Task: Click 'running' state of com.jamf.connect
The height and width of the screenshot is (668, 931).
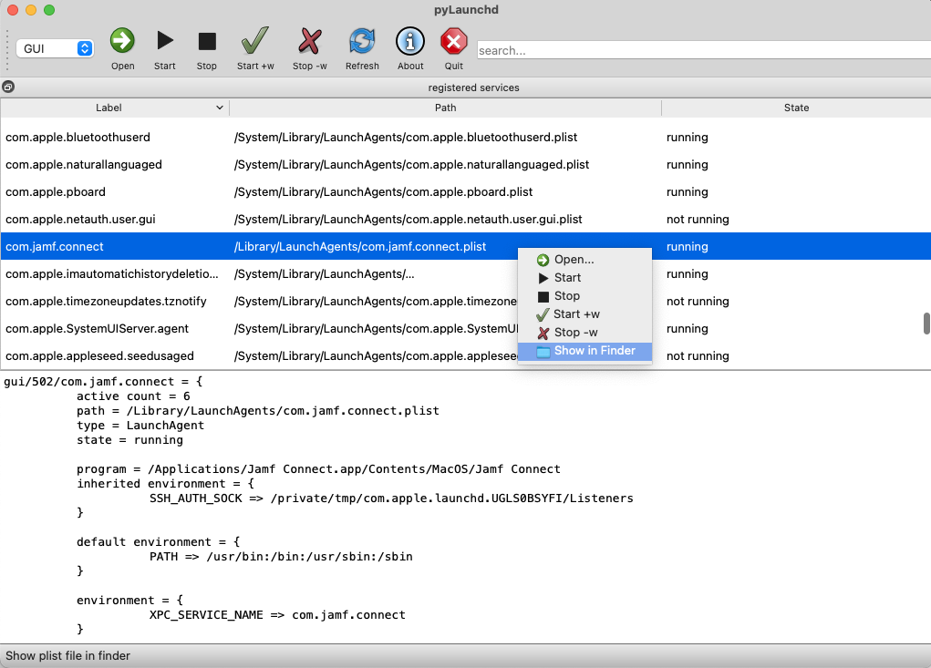Action: pyautogui.click(x=687, y=246)
